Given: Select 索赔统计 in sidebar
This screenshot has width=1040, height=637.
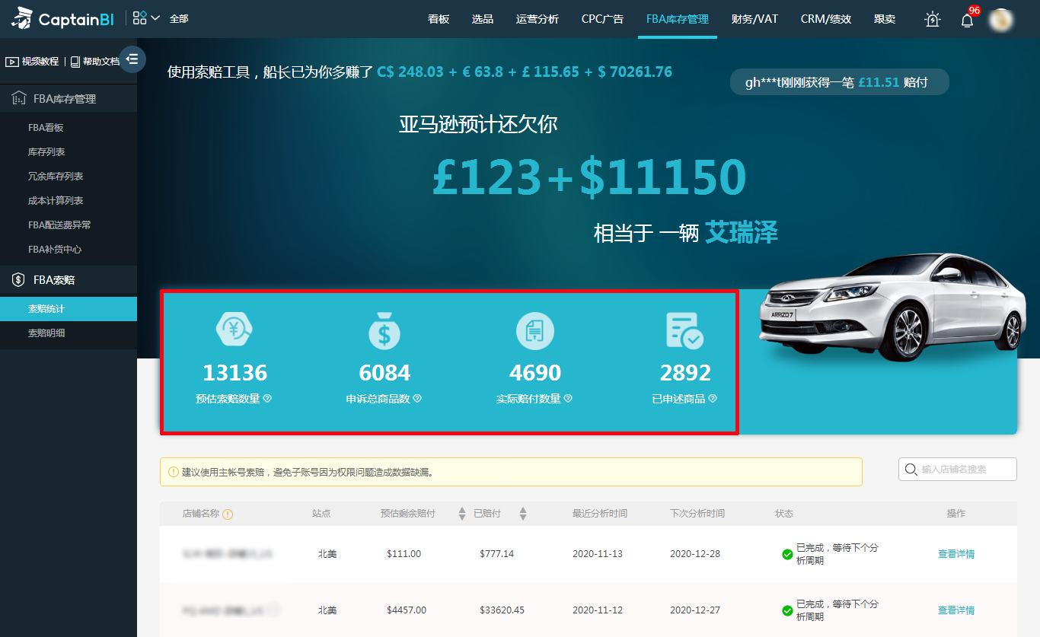Looking at the screenshot, I should 69,309.
